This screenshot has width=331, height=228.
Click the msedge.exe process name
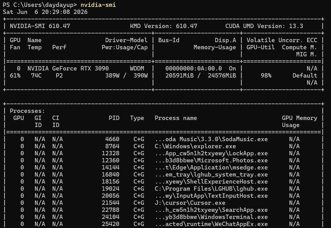(211, 167)
